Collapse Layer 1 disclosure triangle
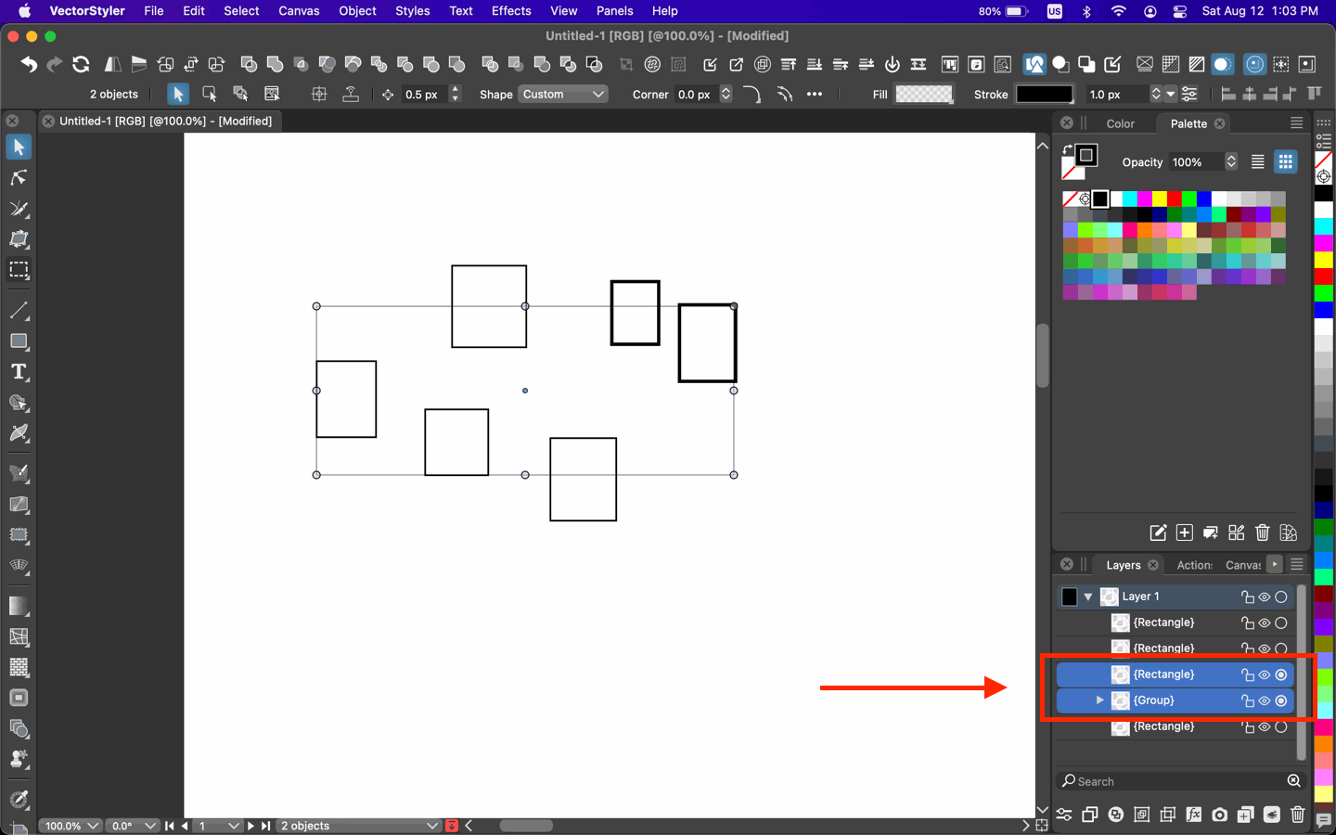The image size is (1336, 835). 1088,597
